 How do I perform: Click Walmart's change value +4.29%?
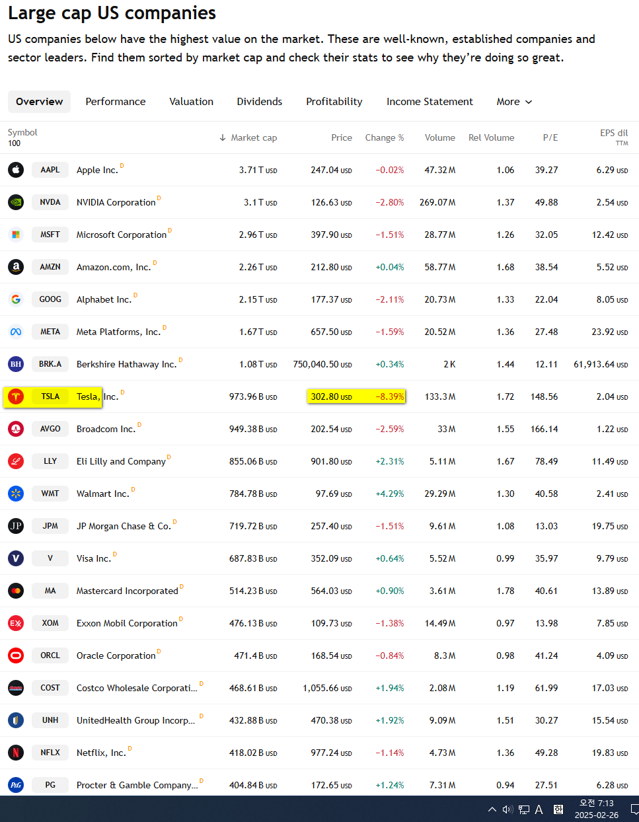tap(390, 494)
